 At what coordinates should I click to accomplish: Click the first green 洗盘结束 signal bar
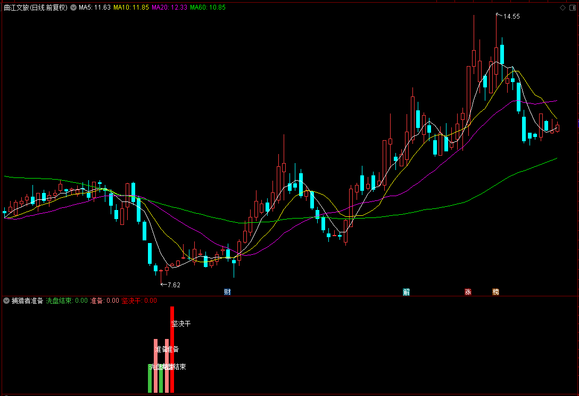tap(150, 378)
